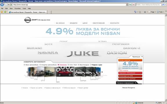Open the address bar URL history dropdown
The height and width of the screenshot is (104, 167).
127,5
